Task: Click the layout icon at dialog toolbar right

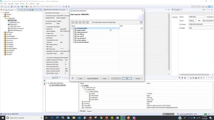Action: pyautogui.click(x=141, y=22)
